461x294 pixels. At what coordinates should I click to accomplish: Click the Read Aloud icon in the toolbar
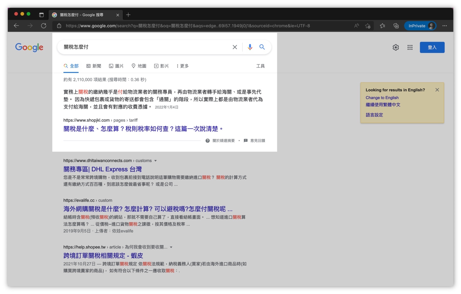pos(356,26)
